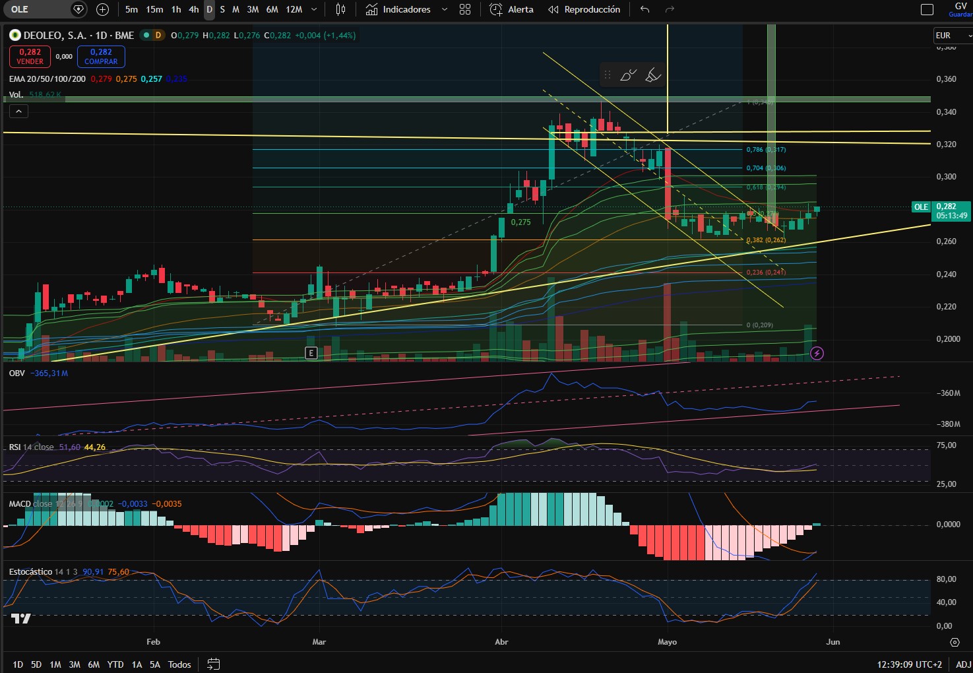Click the redo arrow in the toolbar
Image resolution: width=973 pixels, height=673 pixels.
click(670, 9)
